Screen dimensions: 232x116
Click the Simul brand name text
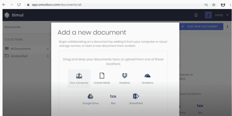[x=18, y=15]
